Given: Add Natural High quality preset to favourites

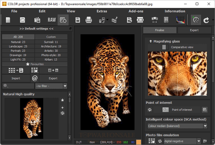Looking at the screenshot, I should (x=62, y=100).
